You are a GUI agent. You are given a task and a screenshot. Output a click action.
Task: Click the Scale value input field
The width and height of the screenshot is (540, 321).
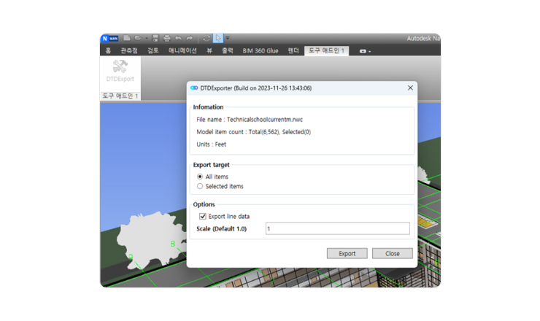(x=337, y=229)
